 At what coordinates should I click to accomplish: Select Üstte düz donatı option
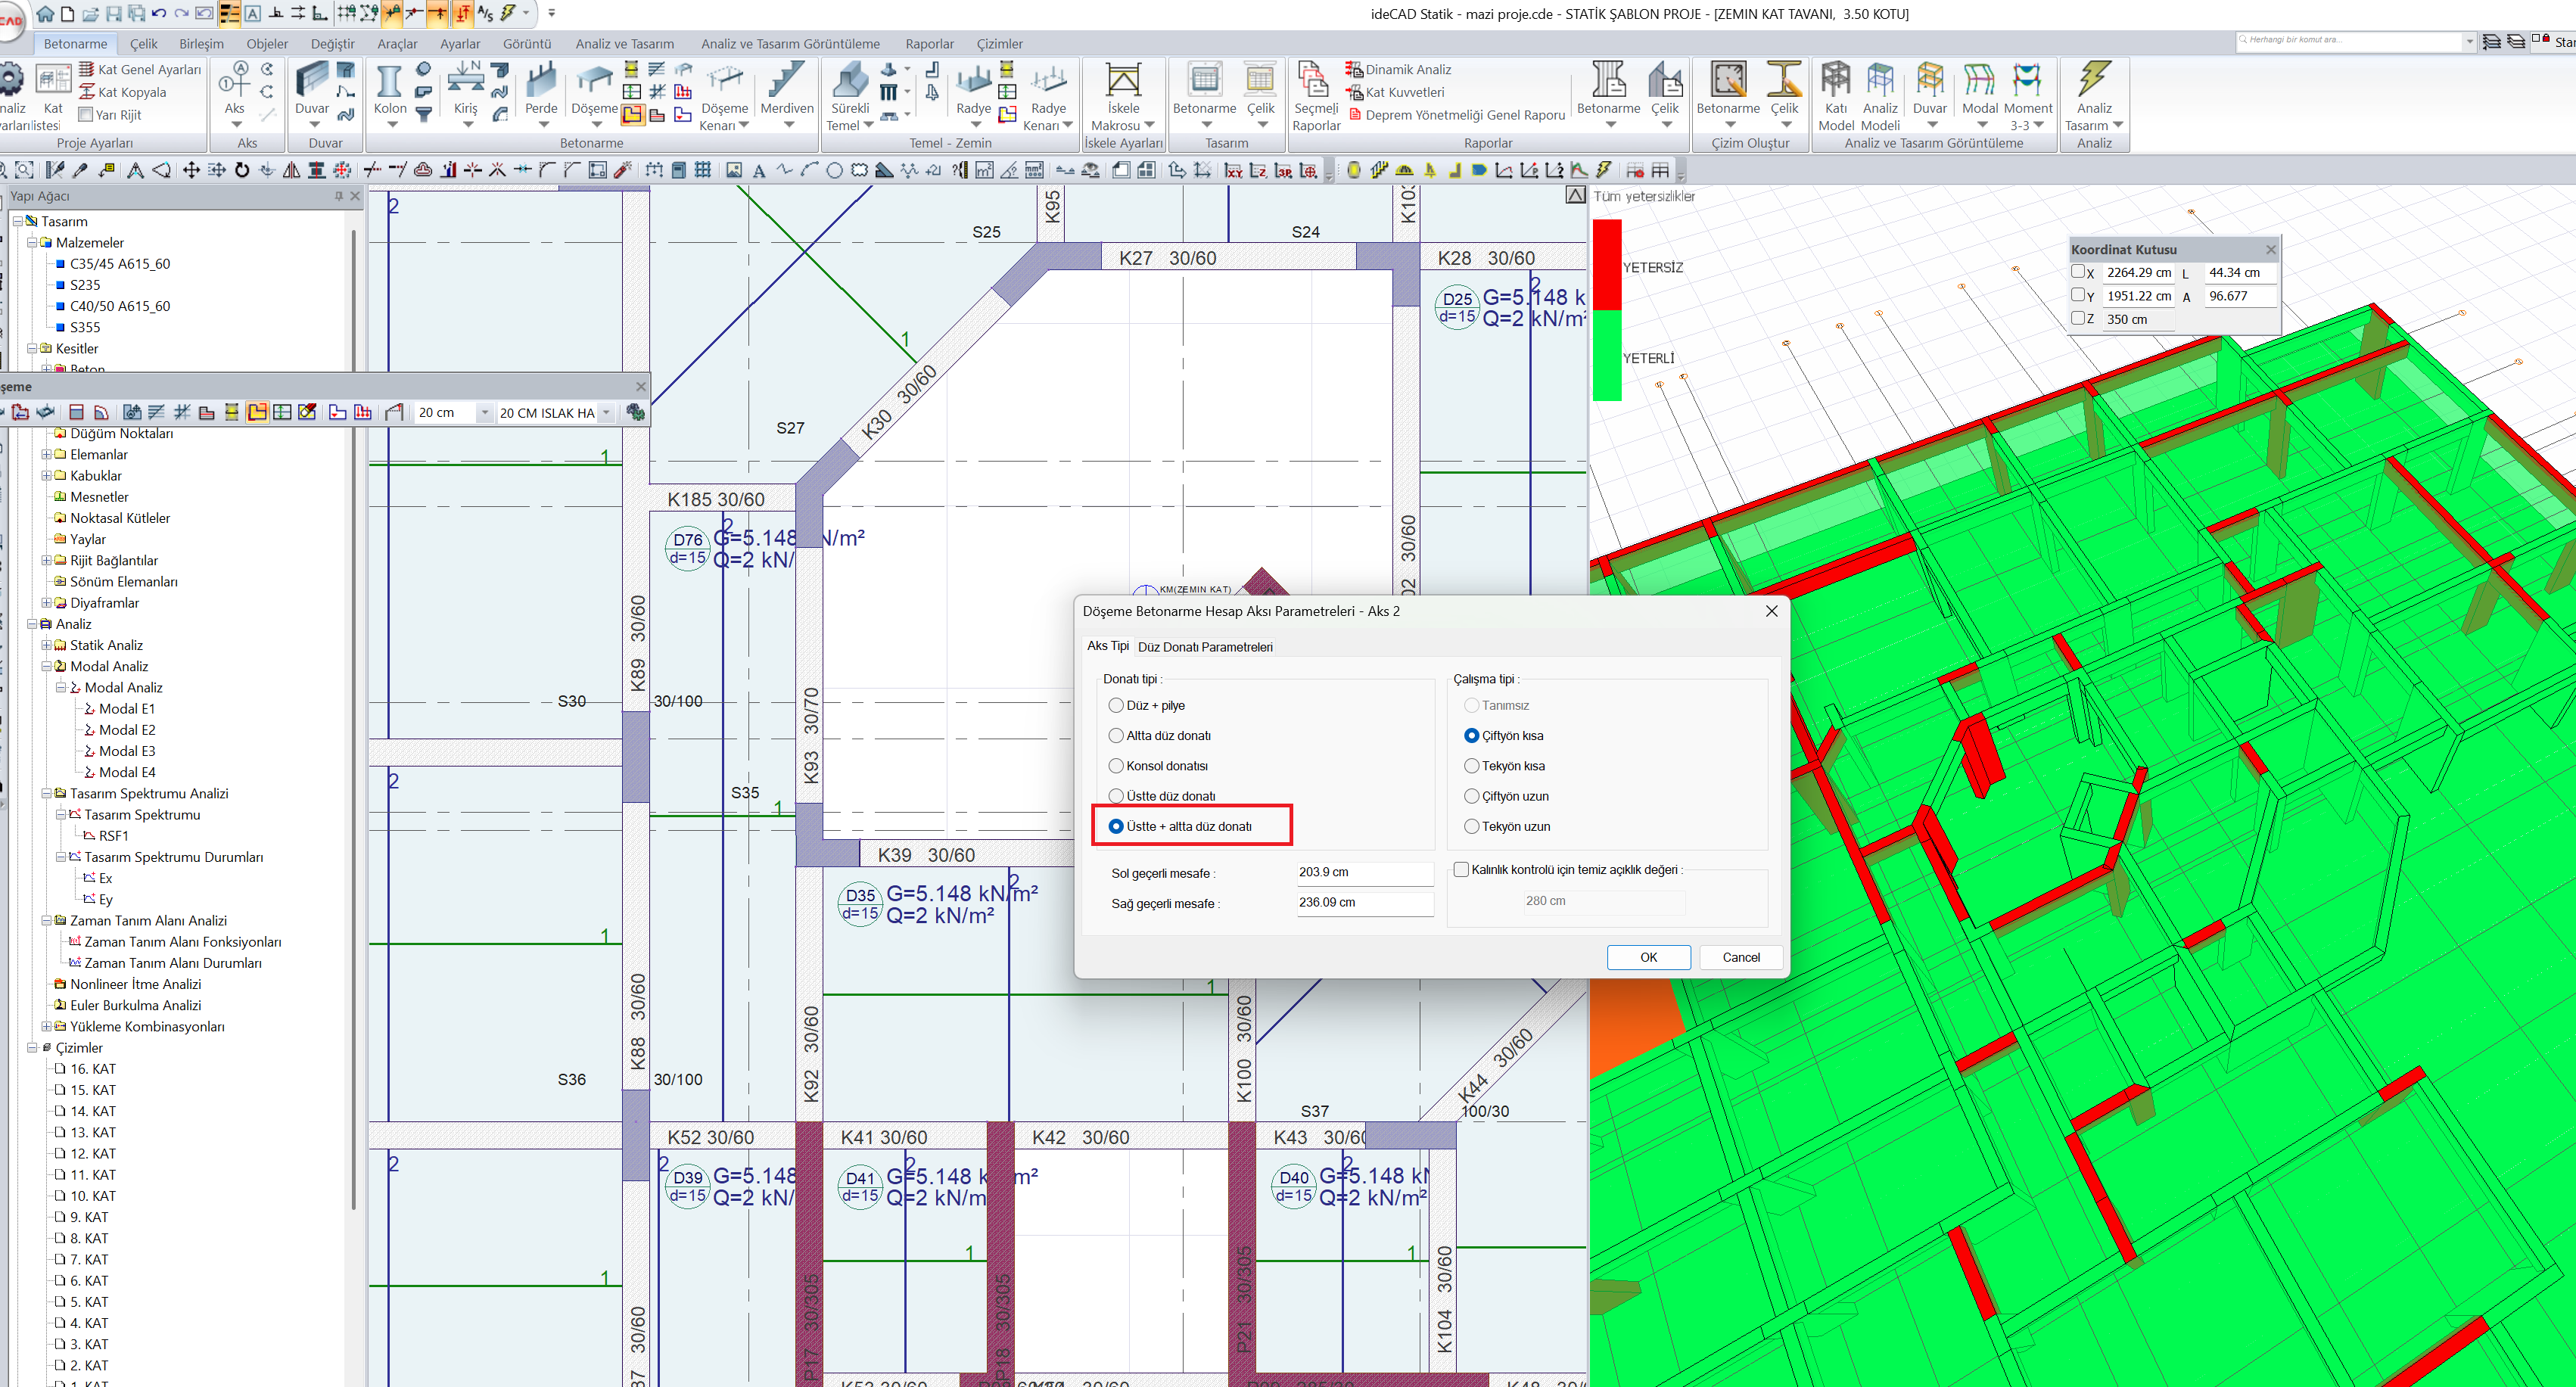point(1116,796)
